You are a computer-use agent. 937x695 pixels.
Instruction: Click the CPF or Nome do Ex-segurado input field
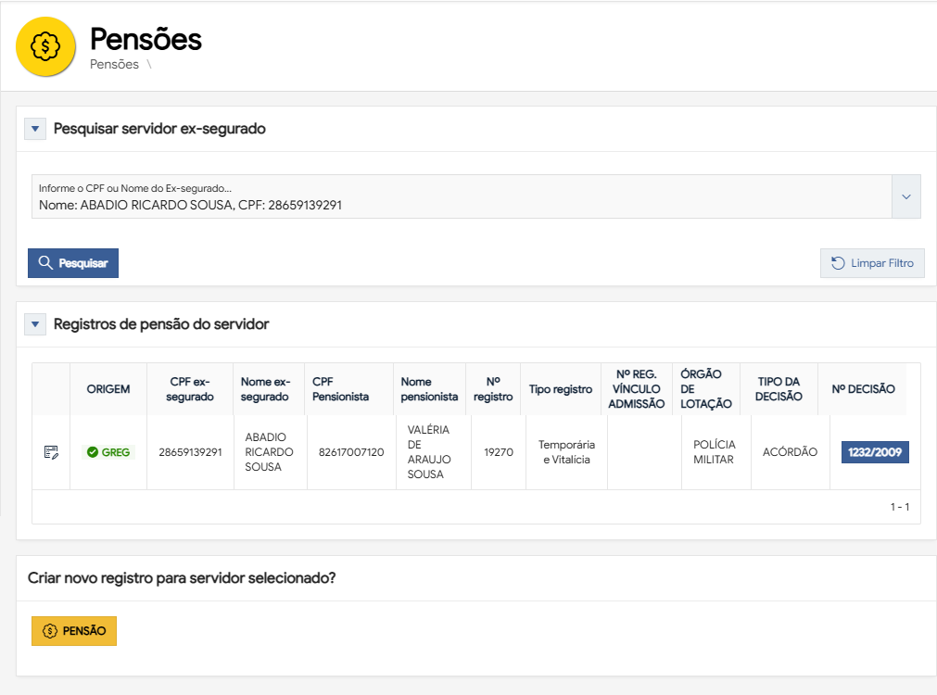(461, 196)
